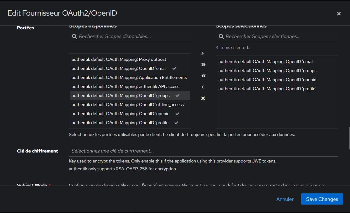The height and width of the screenshot is (213, 350).
Task: Click the dialog's vertical scrollbar
Action: point(349,138)
